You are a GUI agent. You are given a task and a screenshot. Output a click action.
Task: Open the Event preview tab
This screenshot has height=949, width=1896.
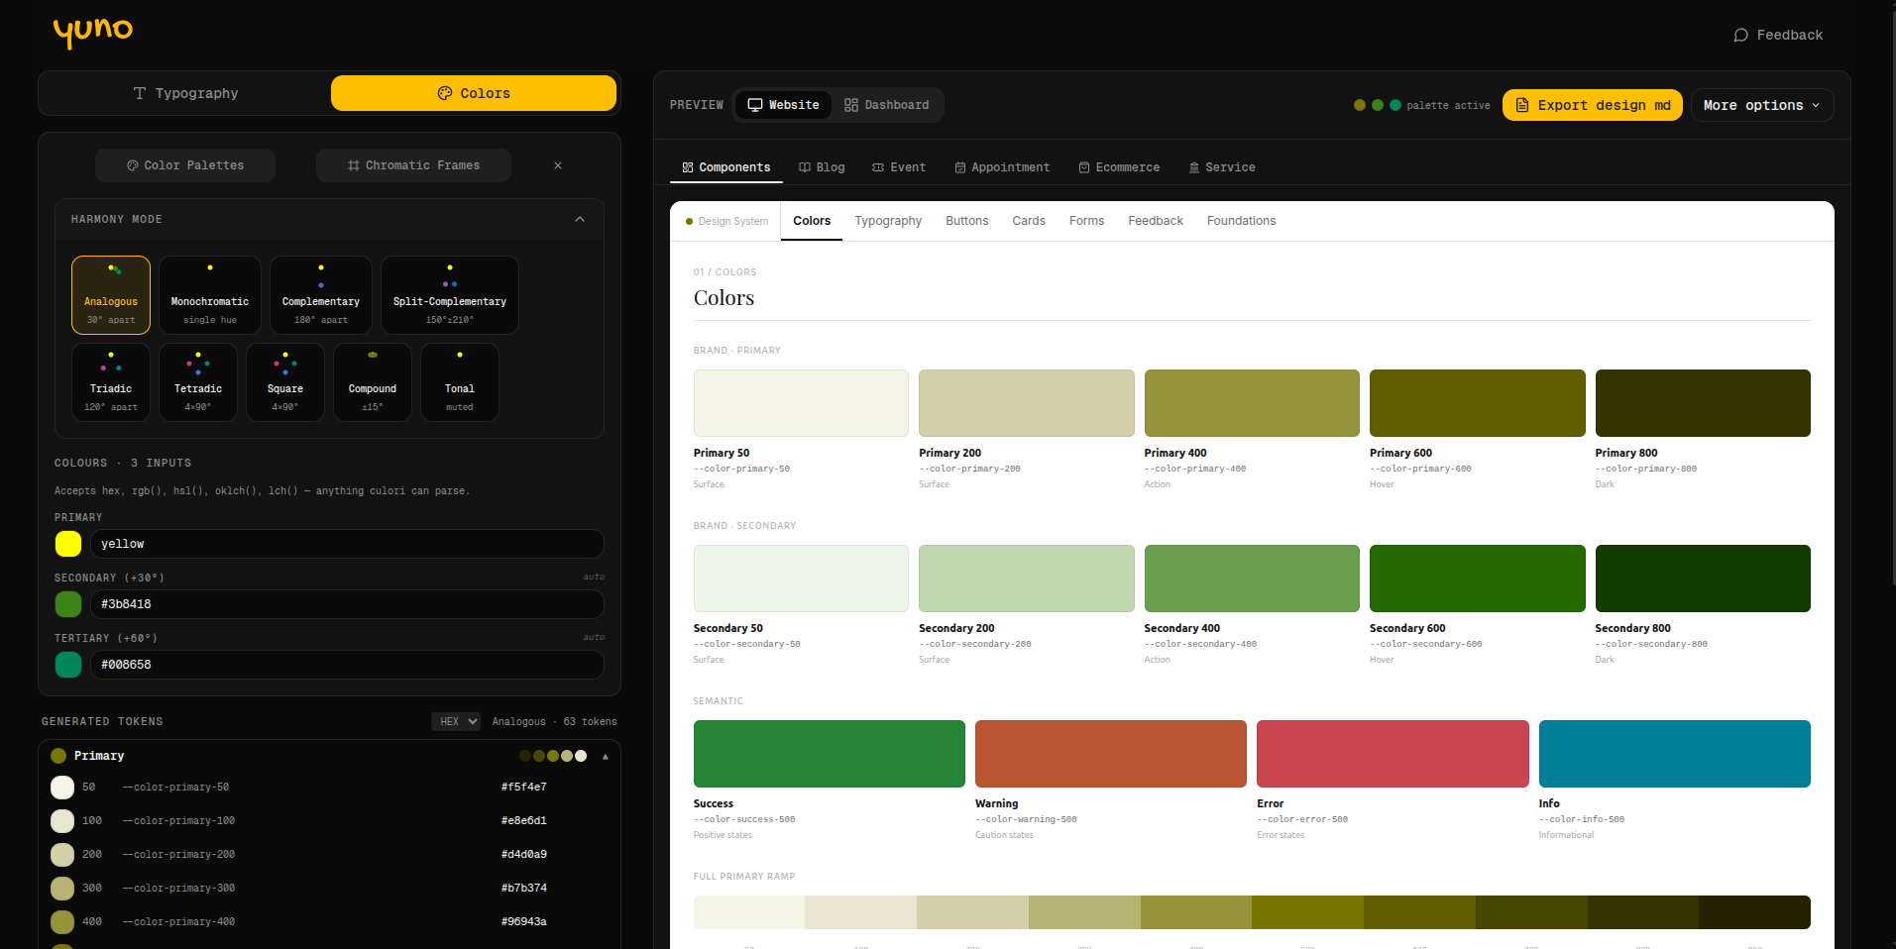coord(899,167)
